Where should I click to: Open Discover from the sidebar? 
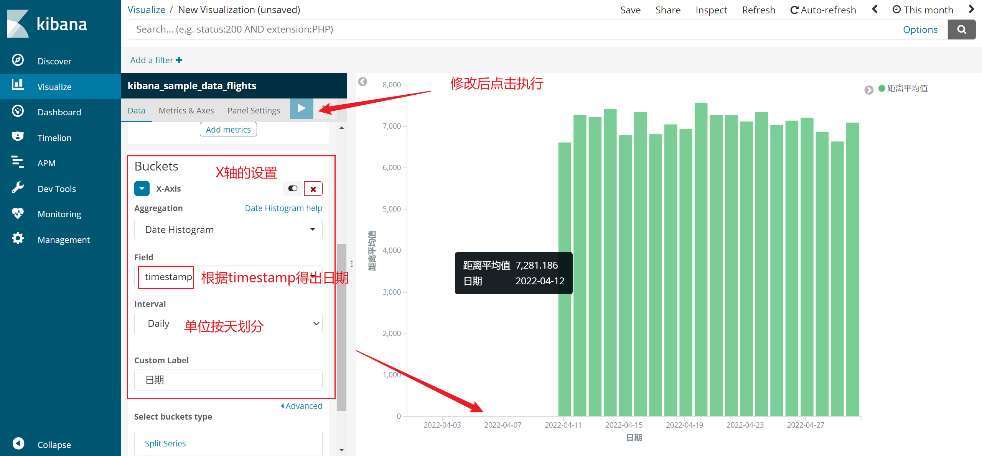coord(54,61)
